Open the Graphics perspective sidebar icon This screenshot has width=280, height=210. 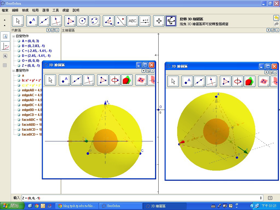pos(5,46)
